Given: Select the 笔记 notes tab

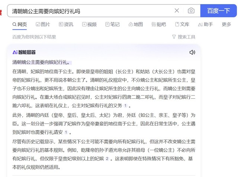Looking at the screenshot, I should pyautogui.click(x=112, y=25).
